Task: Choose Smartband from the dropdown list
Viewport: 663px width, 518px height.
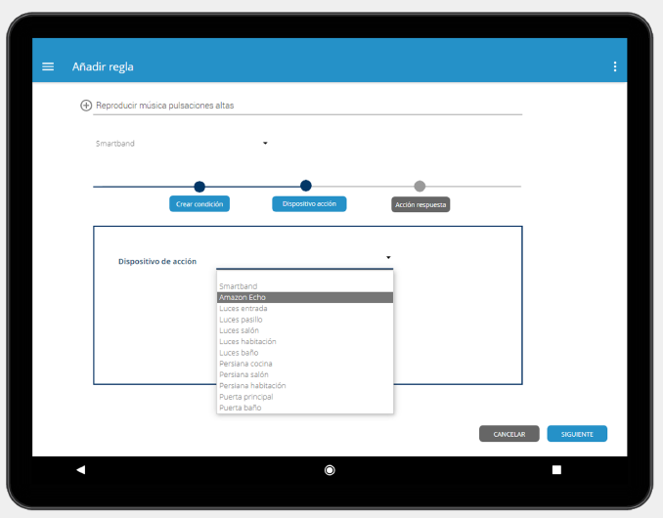Action: point(305,286)
